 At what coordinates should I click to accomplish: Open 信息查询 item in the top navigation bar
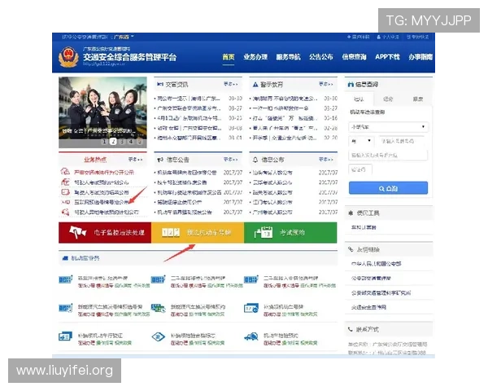click(354, 57)
